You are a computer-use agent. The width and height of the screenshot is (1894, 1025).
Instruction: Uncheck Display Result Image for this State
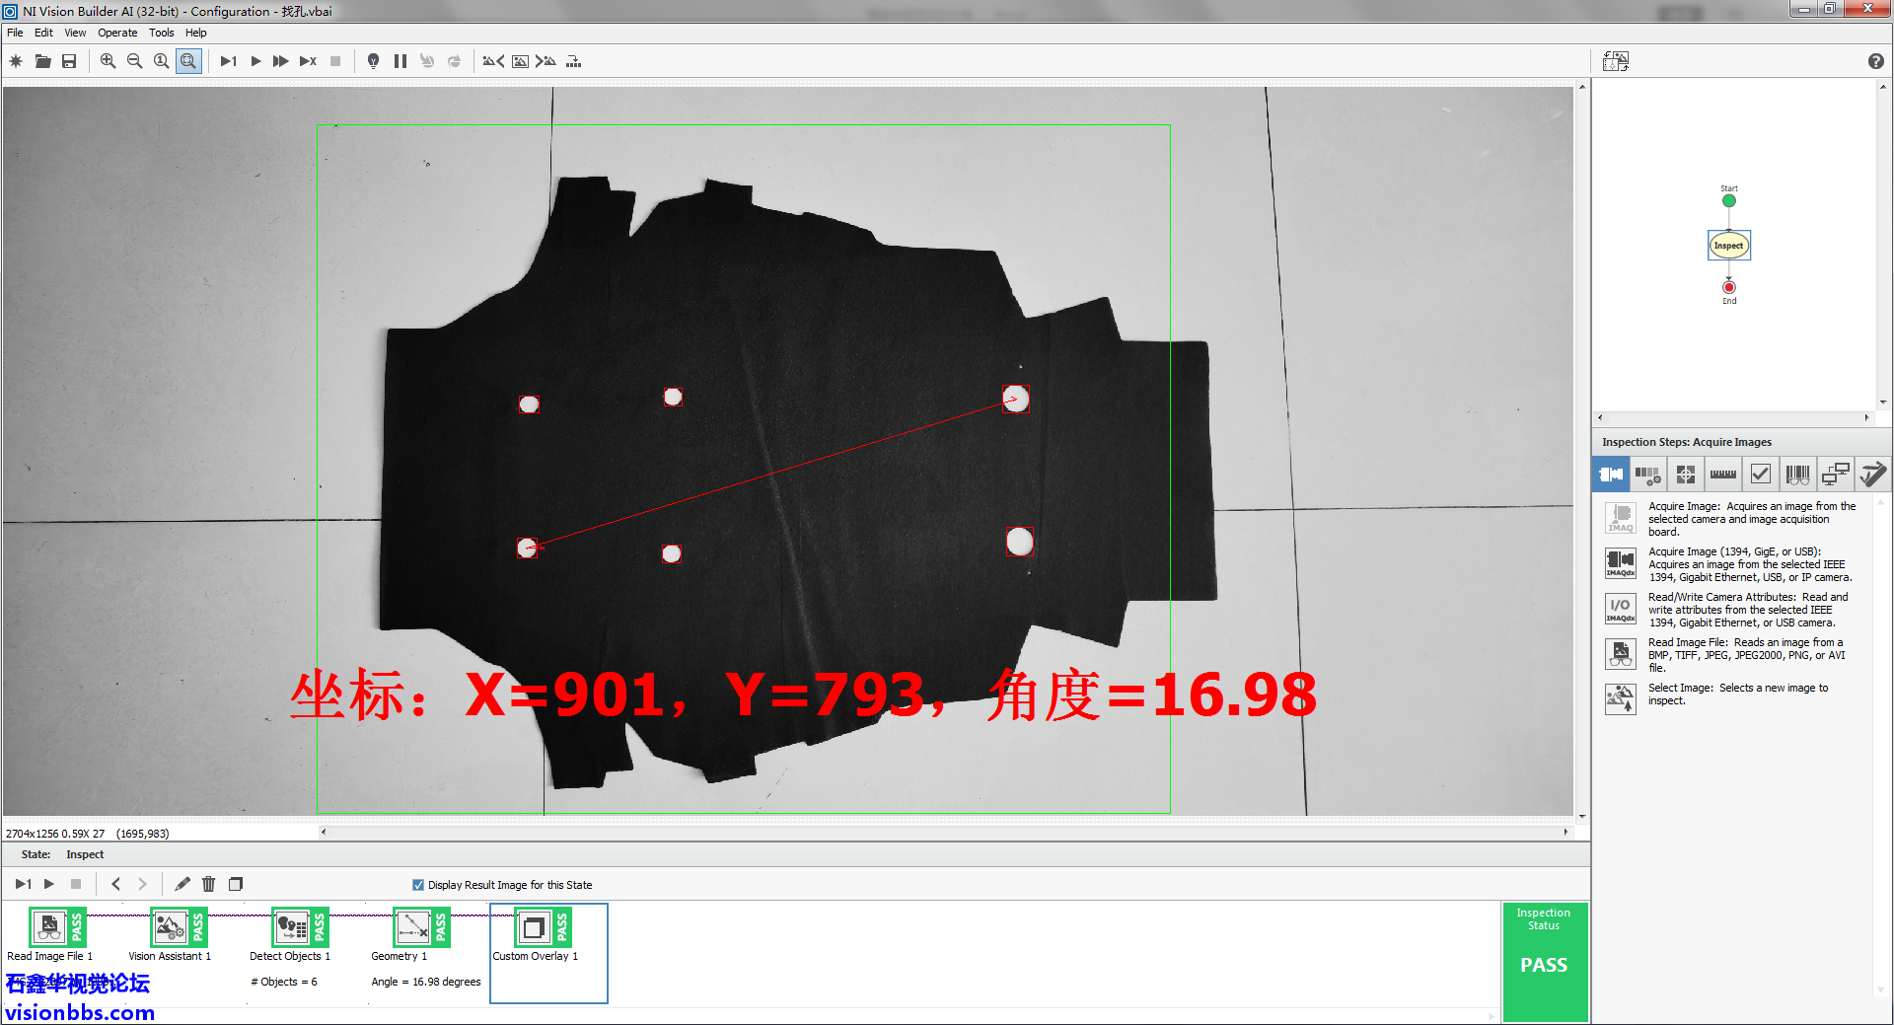pyautogui.click(x=418, y=885)
